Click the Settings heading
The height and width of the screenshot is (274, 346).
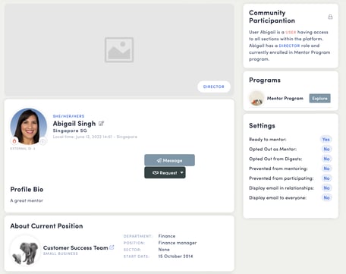point(262,126)
